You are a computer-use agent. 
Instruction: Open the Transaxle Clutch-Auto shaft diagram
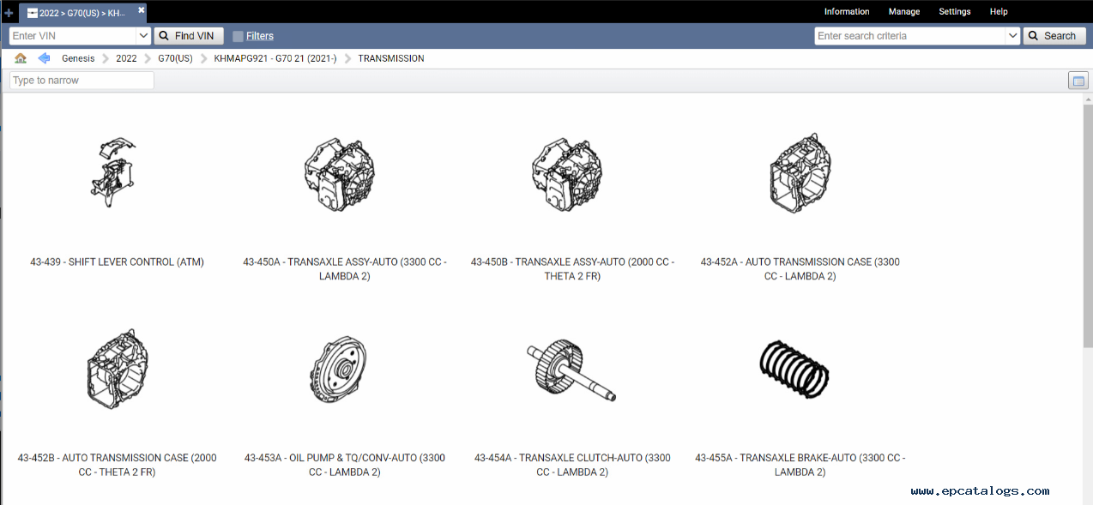point(572,370)
